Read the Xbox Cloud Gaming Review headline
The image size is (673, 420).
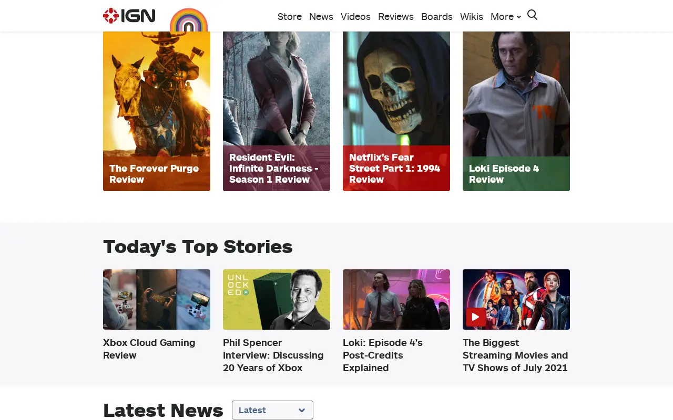coord(149,349)
